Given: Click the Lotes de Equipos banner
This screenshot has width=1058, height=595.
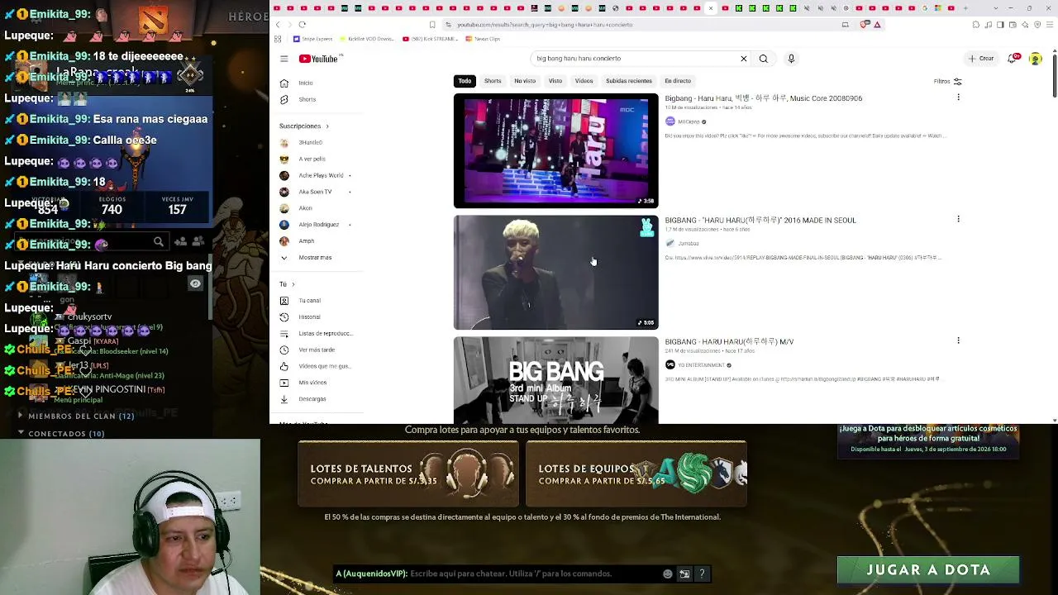Looking at the screenshot, I should point(636,474).
